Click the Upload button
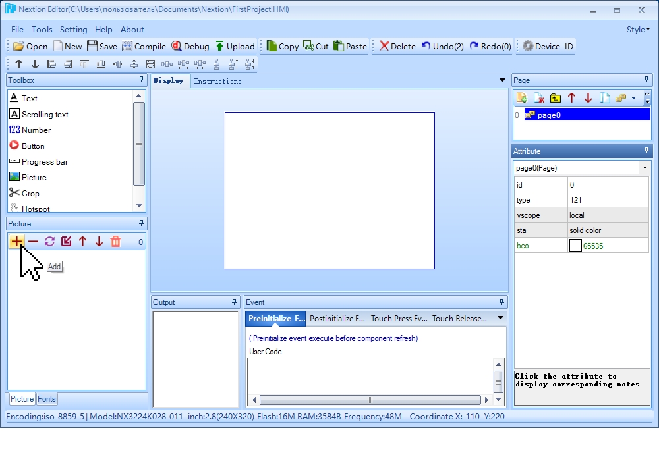 (x=235, y=46)
